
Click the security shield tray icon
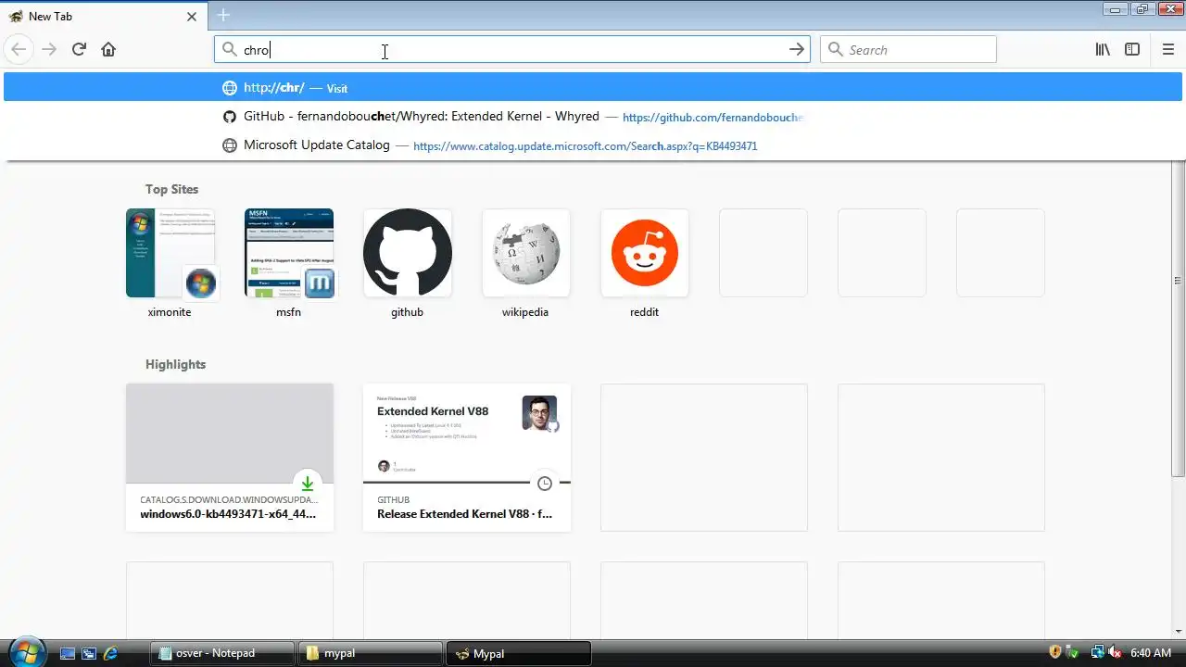click(1055, 652)
